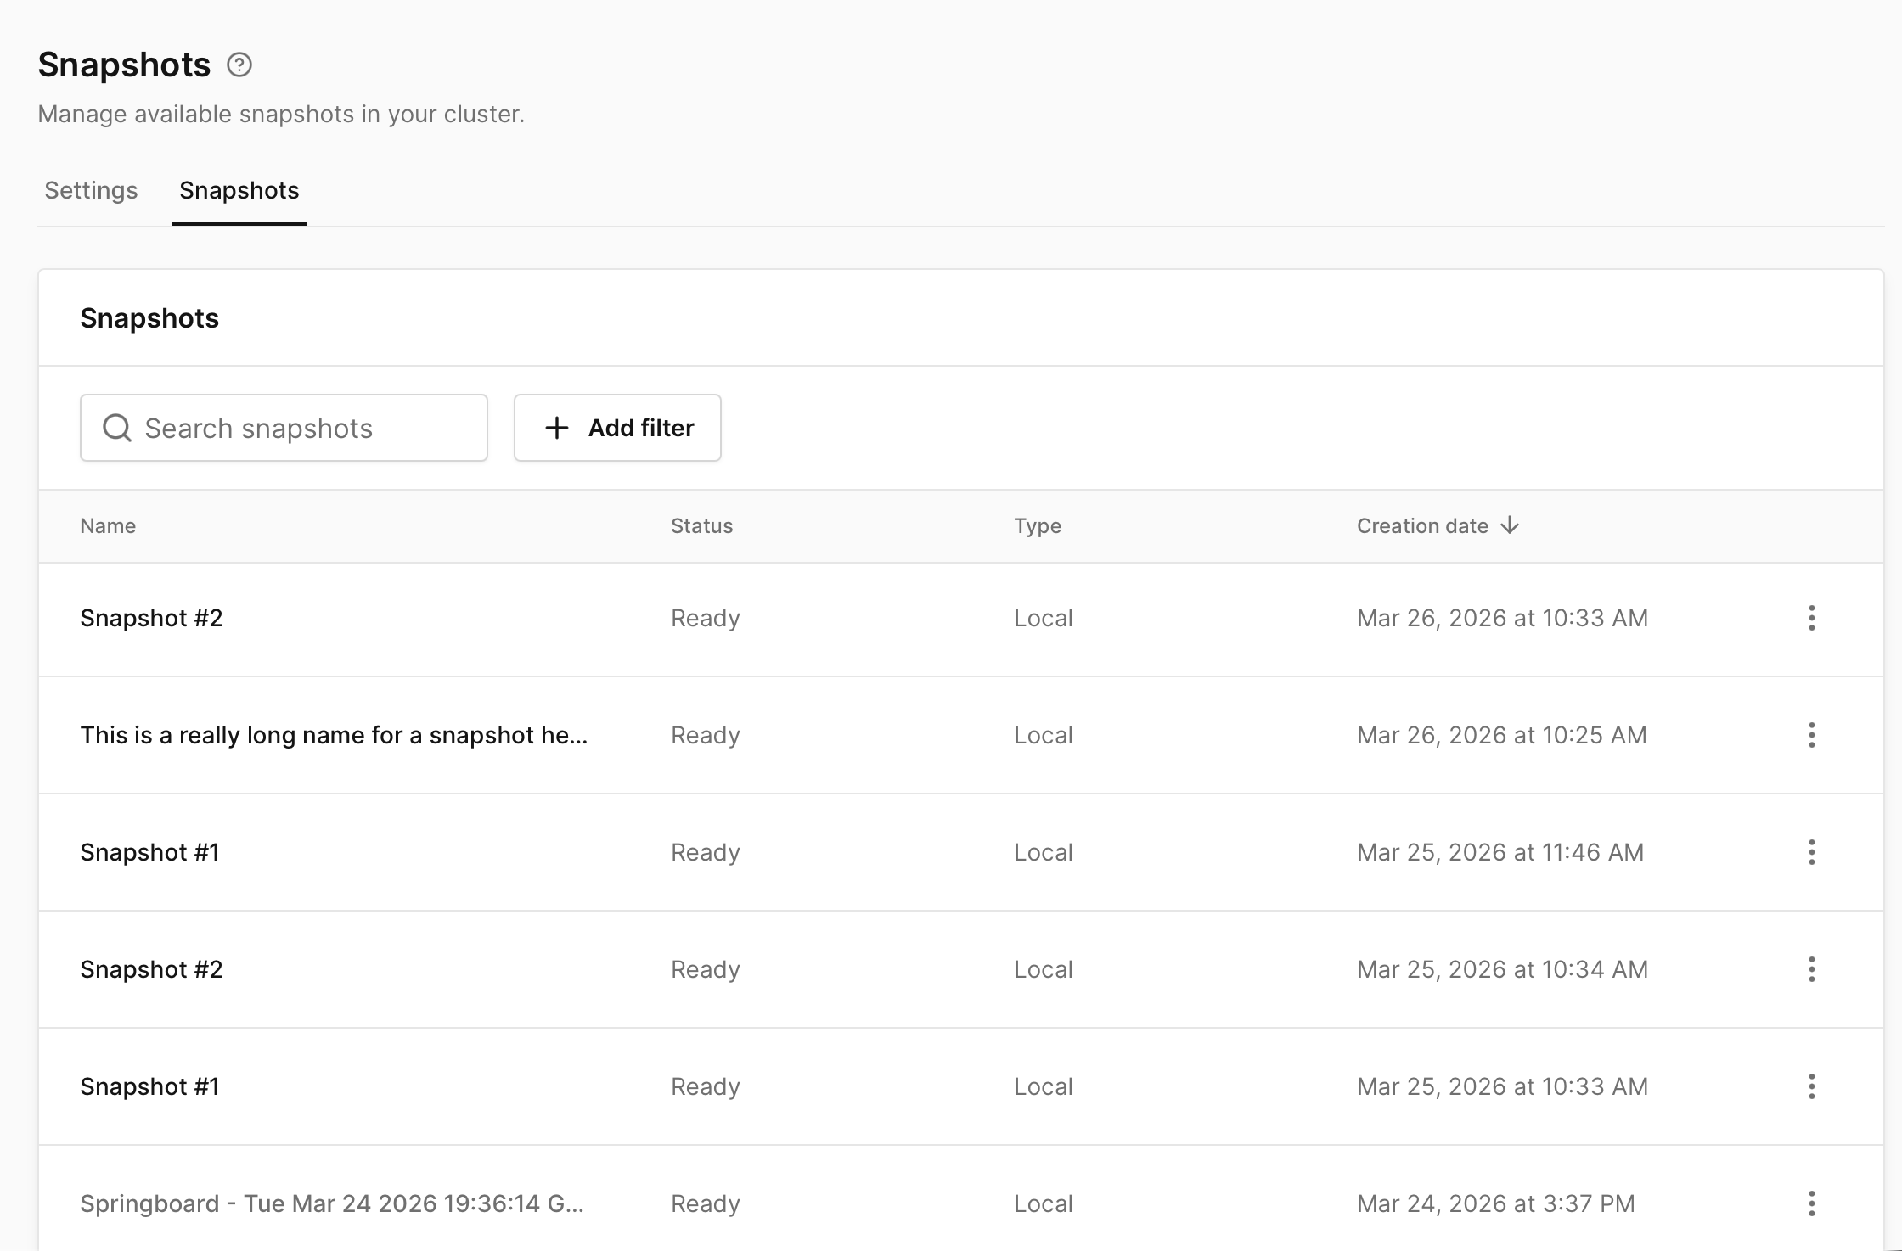1902x1251 pixels.
Task: Click the Name column header
Action: [108, 525]
